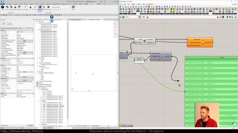
Task: Toggle the Annotation Crop checkbox
Action: pos(18,70)
